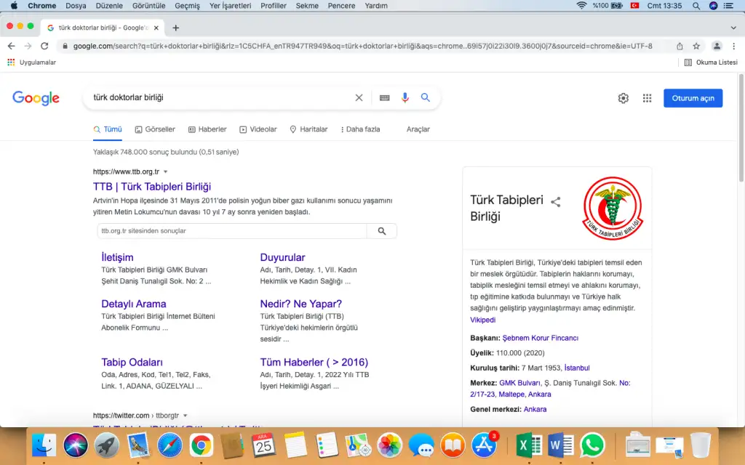Viewport: 745px width, 465px height.
Task: Launch WhatsApp from the dock
Action: [593, 444]
